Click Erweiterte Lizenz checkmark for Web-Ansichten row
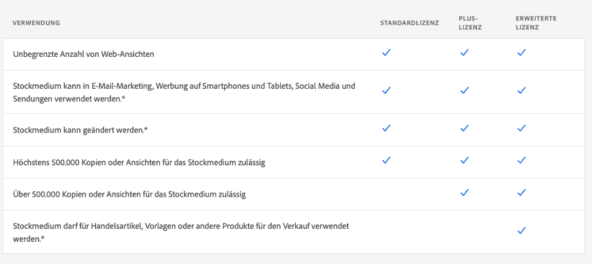This screenshot has height=264, width=593. tap(521, 53)
